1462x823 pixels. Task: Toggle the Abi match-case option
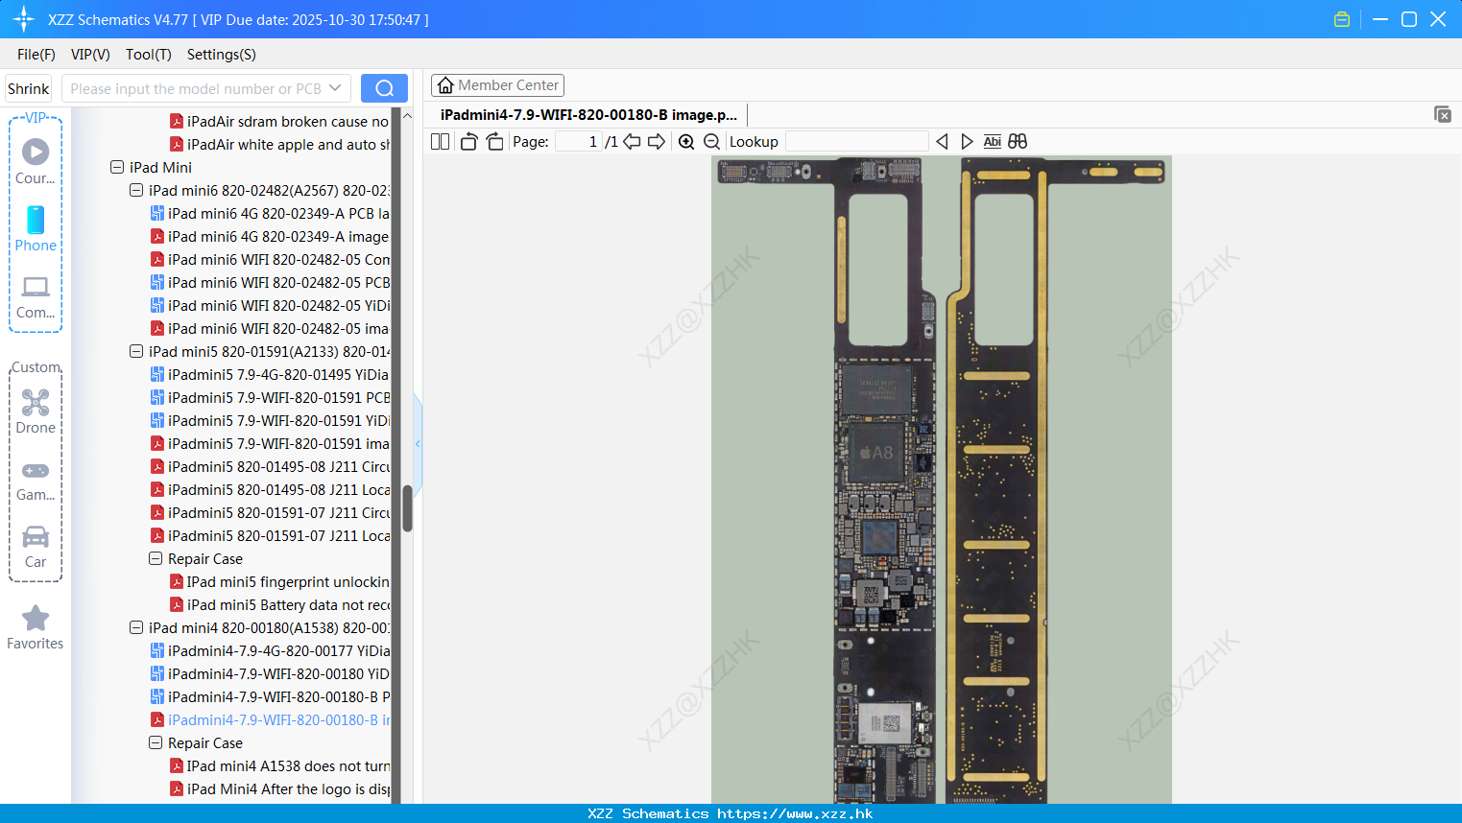click(992, 141)
